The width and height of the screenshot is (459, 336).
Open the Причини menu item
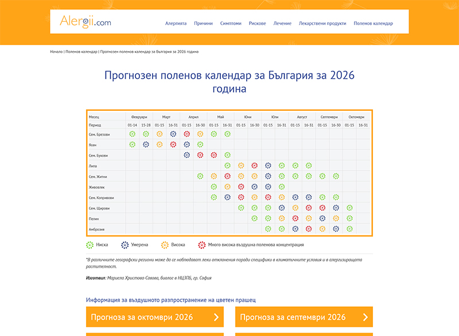click(x=203, y=24)
